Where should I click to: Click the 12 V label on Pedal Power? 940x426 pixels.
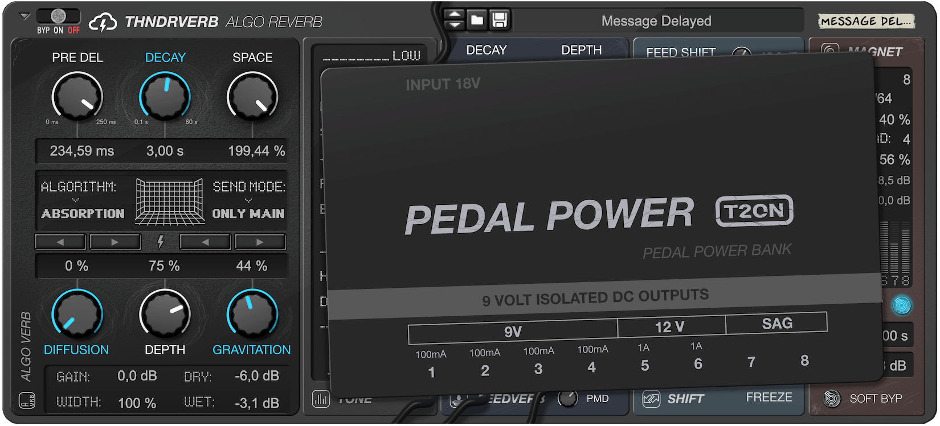pyautogui.click(x=669, y=327)
